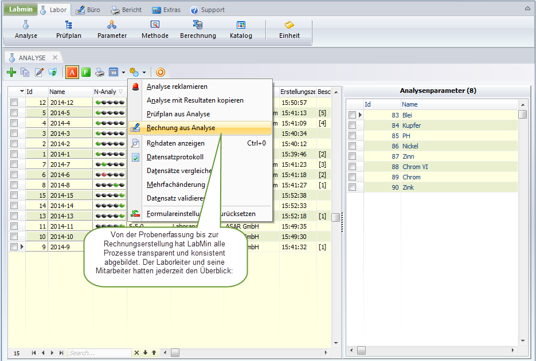Choose 'Rohdaten anzeigen' menu entry
This screenshot has height=361, width=536.
pos(200,143)
